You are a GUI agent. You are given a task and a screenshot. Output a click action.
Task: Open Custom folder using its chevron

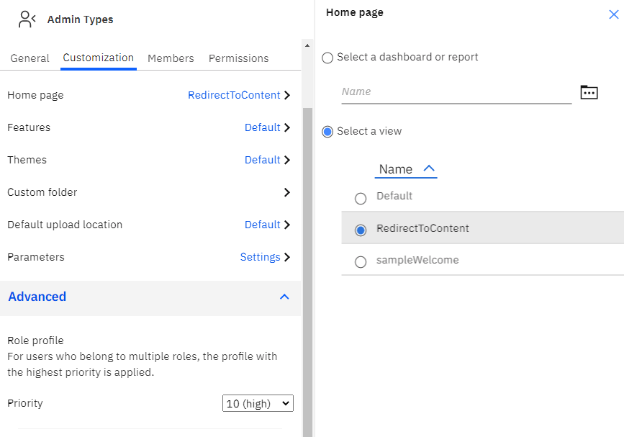(287, 192)
